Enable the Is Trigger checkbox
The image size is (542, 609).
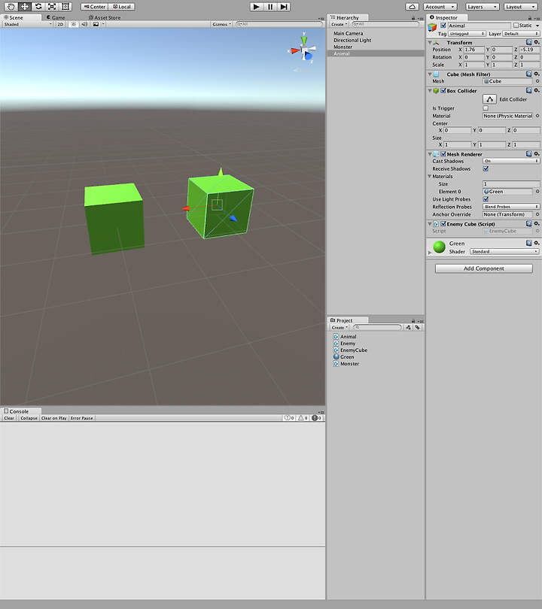click(x=486, y=108)
